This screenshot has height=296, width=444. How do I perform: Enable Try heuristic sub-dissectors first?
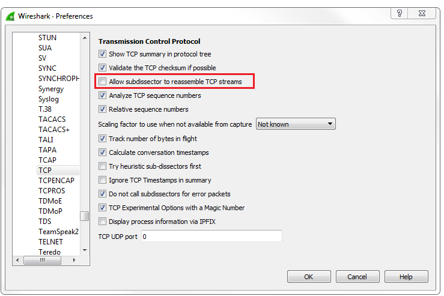coord(103,166)
